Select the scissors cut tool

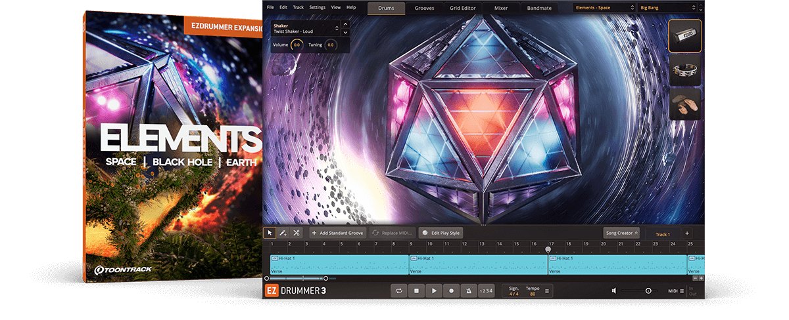297,233
